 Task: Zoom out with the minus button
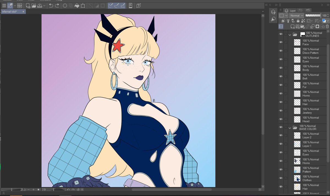click(x=29, y=190)
